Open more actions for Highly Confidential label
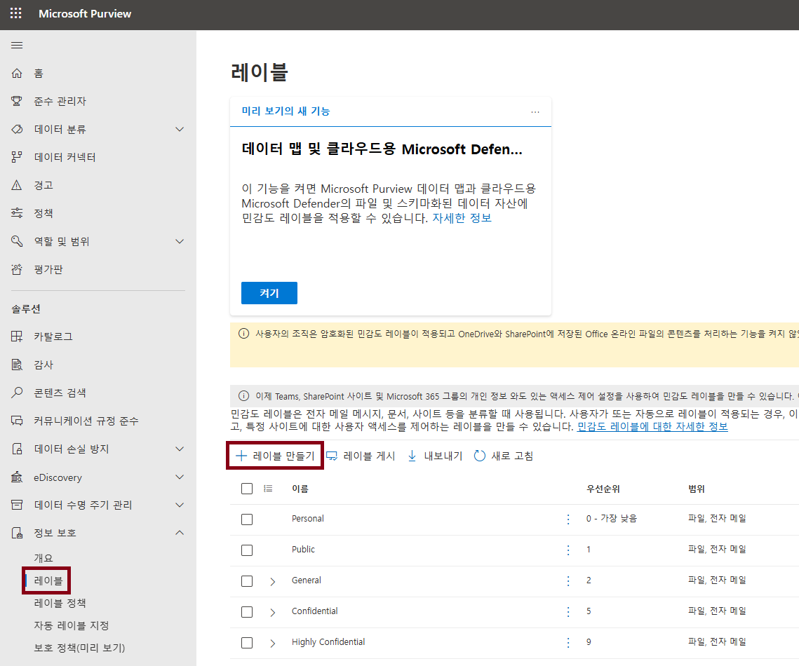The width and height of the screenshot is (799, 666). coord(568,643)
